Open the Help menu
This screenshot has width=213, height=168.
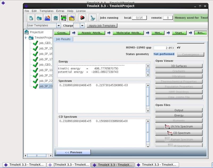tap(70, 11)
